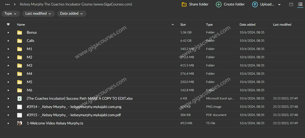Viewport: 305px width, 138px height.
Task: Click the heart favorites column header
Action: pyautogui.click(x=8, y=24)
